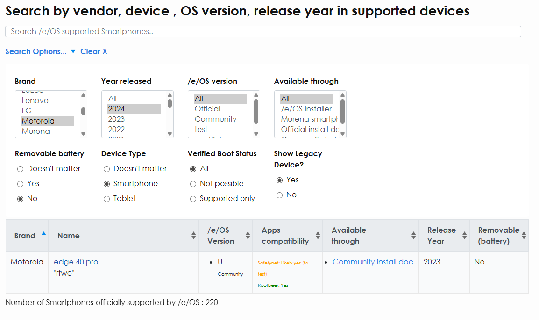Select Murena smartphone in Available through list
This screenshot has width=539, height=320.
[x=310, y=119]
